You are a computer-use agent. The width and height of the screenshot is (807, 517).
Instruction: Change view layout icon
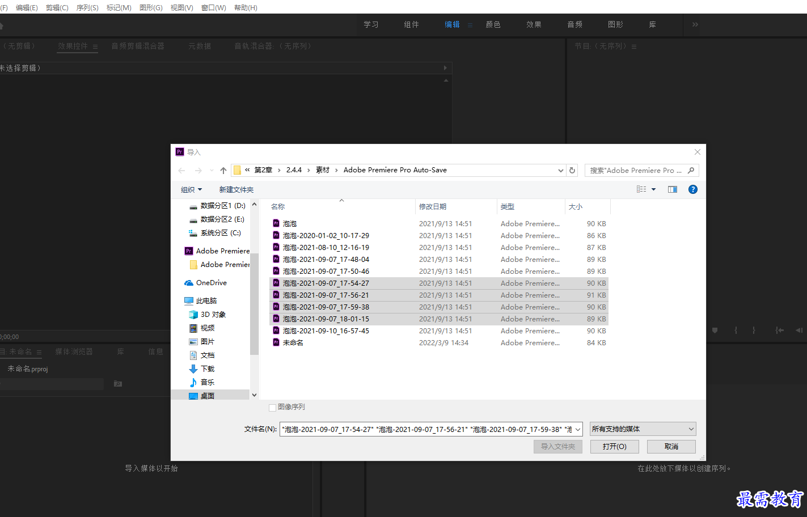click(x=641, y=189)
